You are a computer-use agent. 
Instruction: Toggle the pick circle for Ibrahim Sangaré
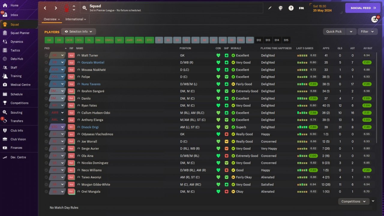tap(46, 91)
